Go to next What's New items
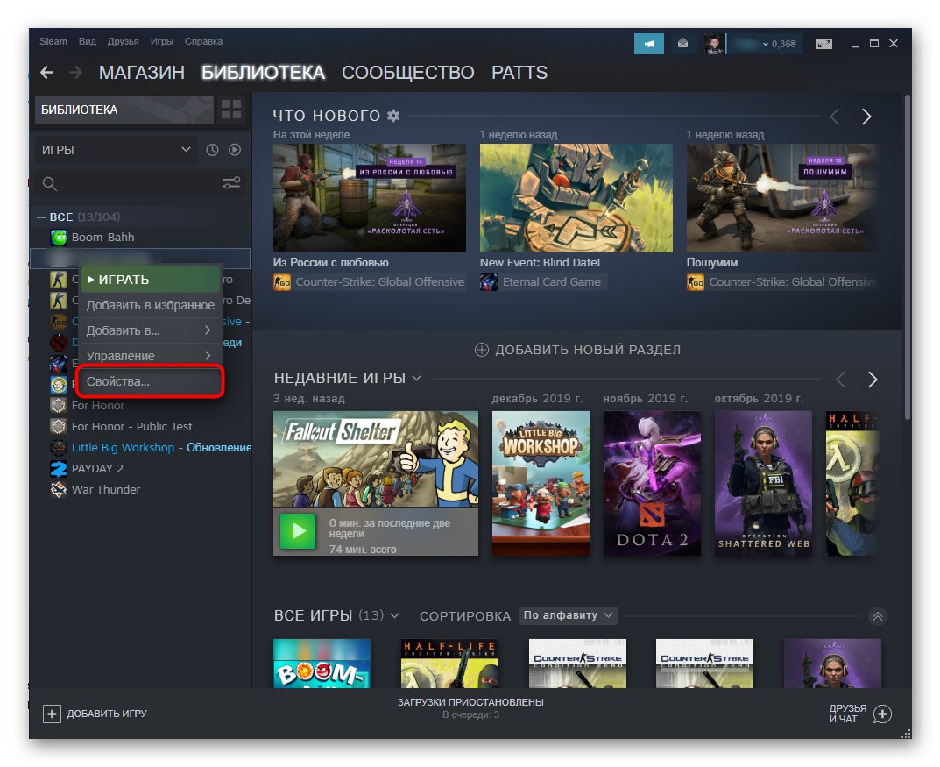 tap(866, 117)
